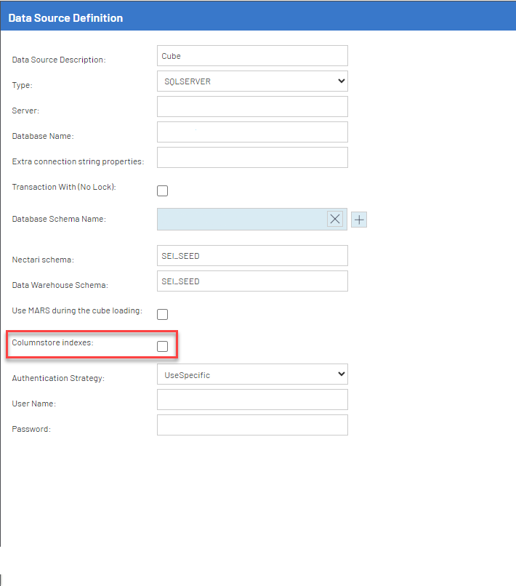Click the "Authentication Strategy:" label text

point(58,378)
